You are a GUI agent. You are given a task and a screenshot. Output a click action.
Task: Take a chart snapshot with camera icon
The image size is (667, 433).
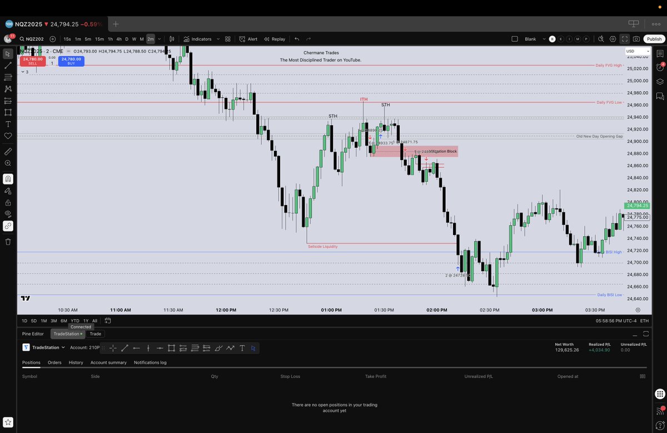tap(636, 39)
